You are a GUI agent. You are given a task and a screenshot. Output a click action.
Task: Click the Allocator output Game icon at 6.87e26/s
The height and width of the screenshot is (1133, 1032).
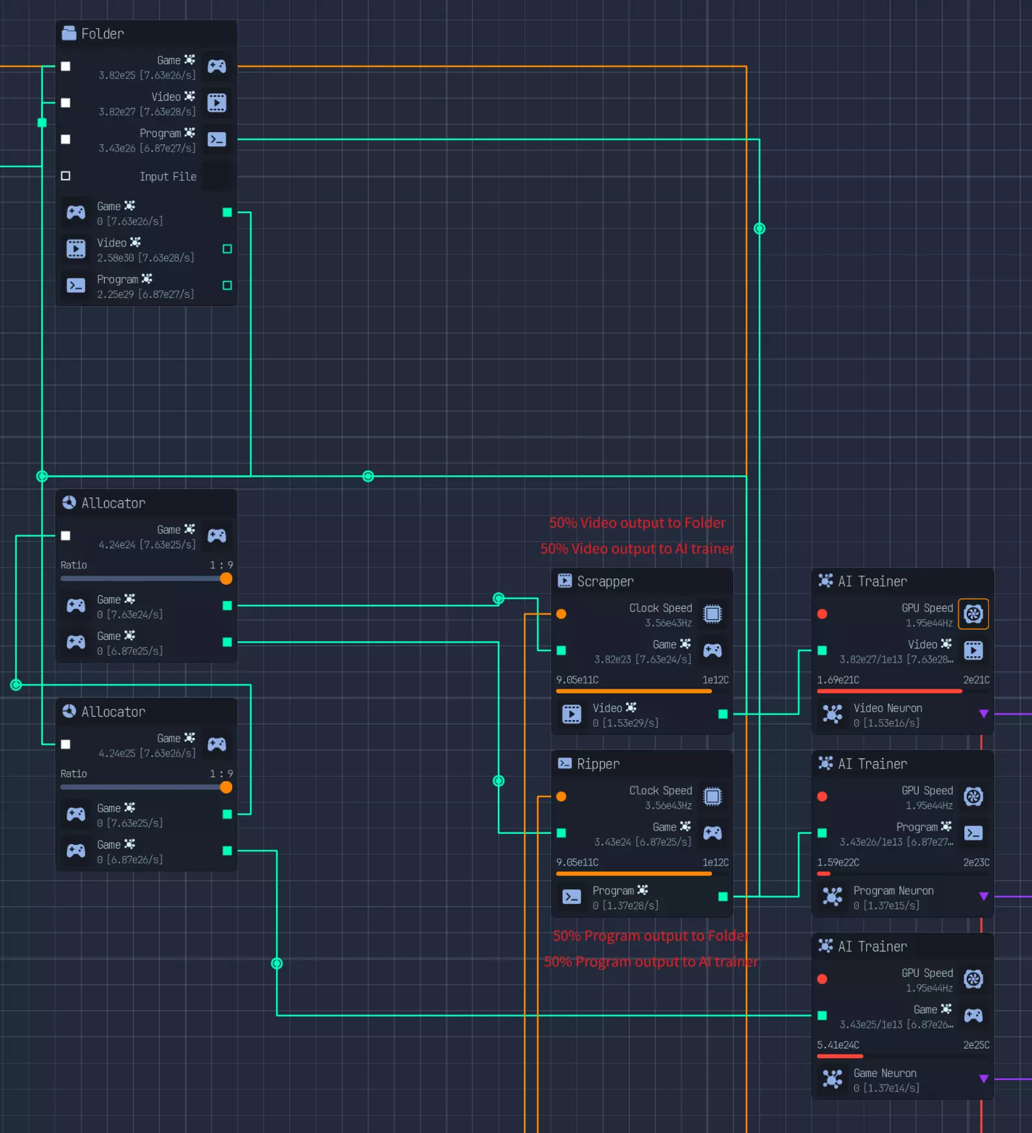[76, 851]
